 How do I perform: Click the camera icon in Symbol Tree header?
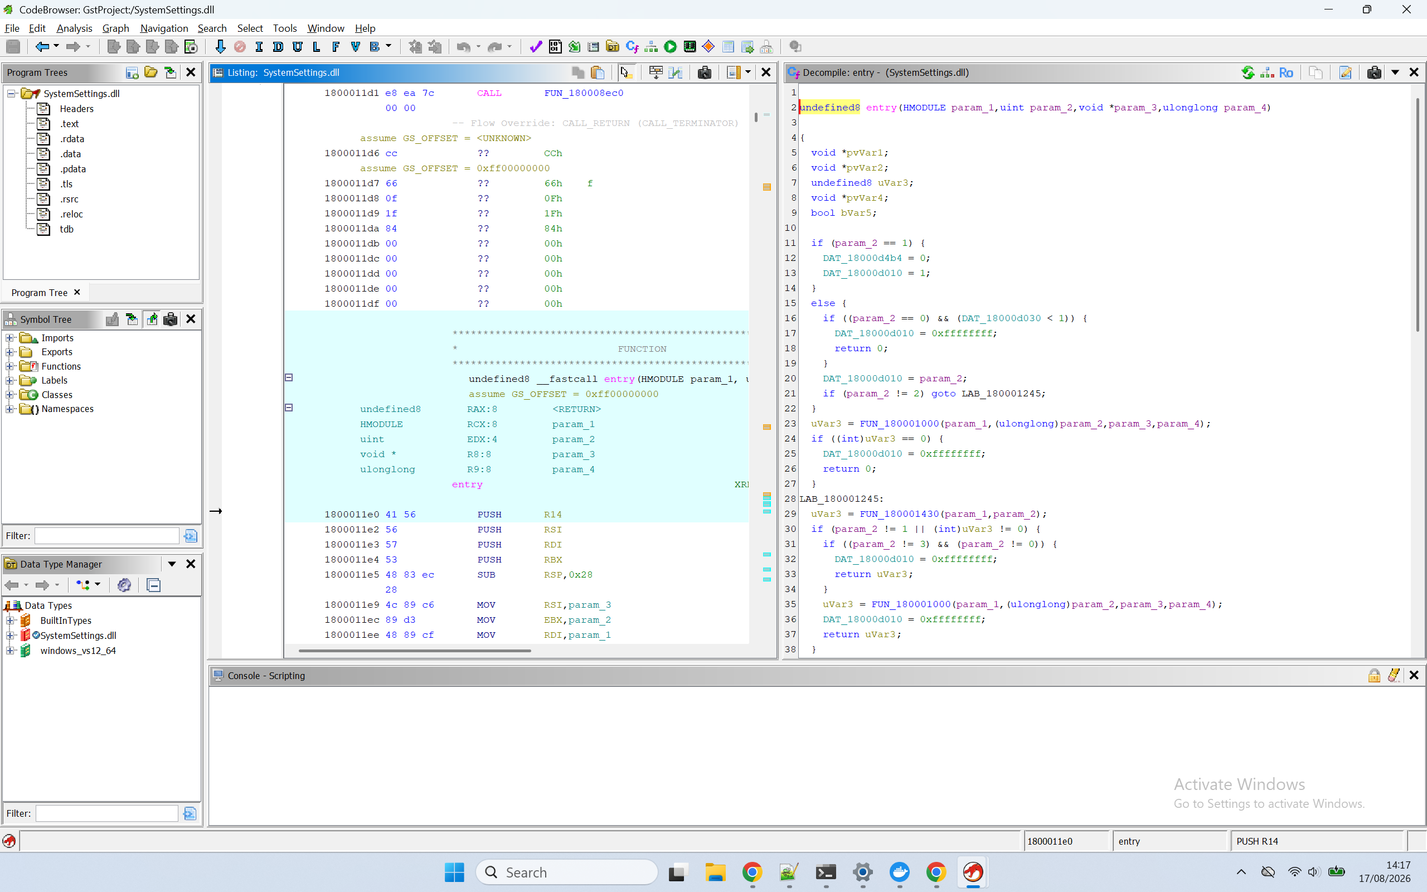tap(171, 319)
